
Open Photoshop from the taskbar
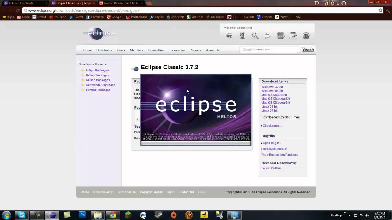click(x=82, y=215)
